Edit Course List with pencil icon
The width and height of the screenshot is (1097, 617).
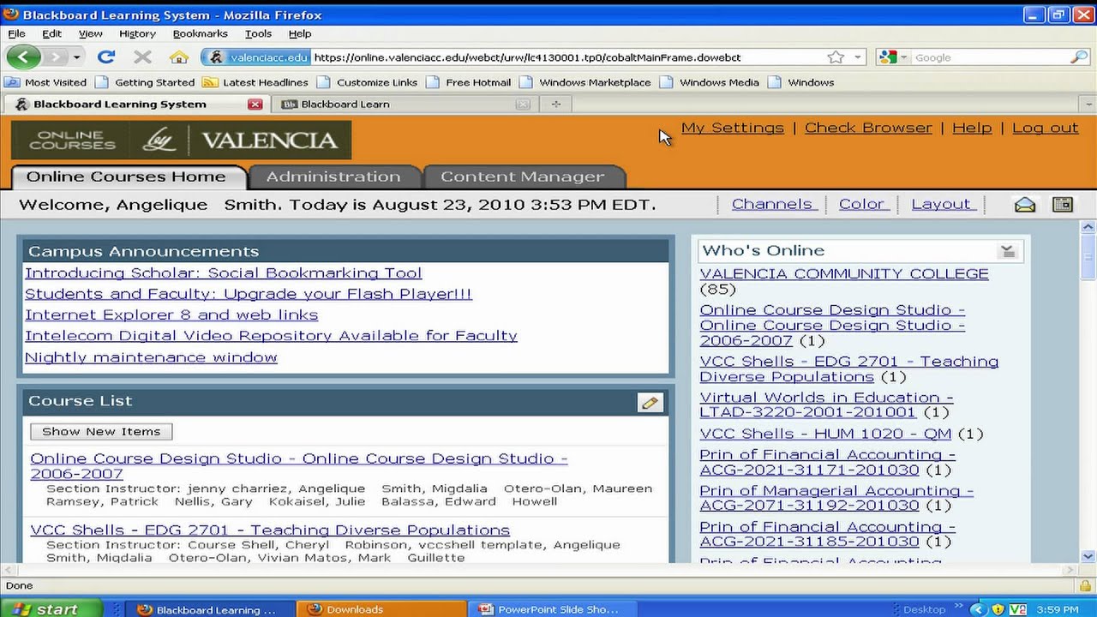(x=650, y=402)
